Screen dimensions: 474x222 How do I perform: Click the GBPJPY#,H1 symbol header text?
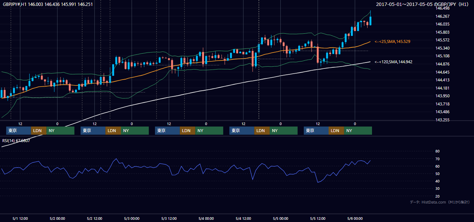point(48,4)
